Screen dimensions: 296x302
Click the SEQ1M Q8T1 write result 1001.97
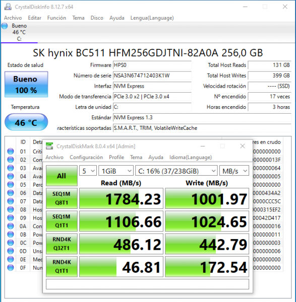tap(207, 199)
